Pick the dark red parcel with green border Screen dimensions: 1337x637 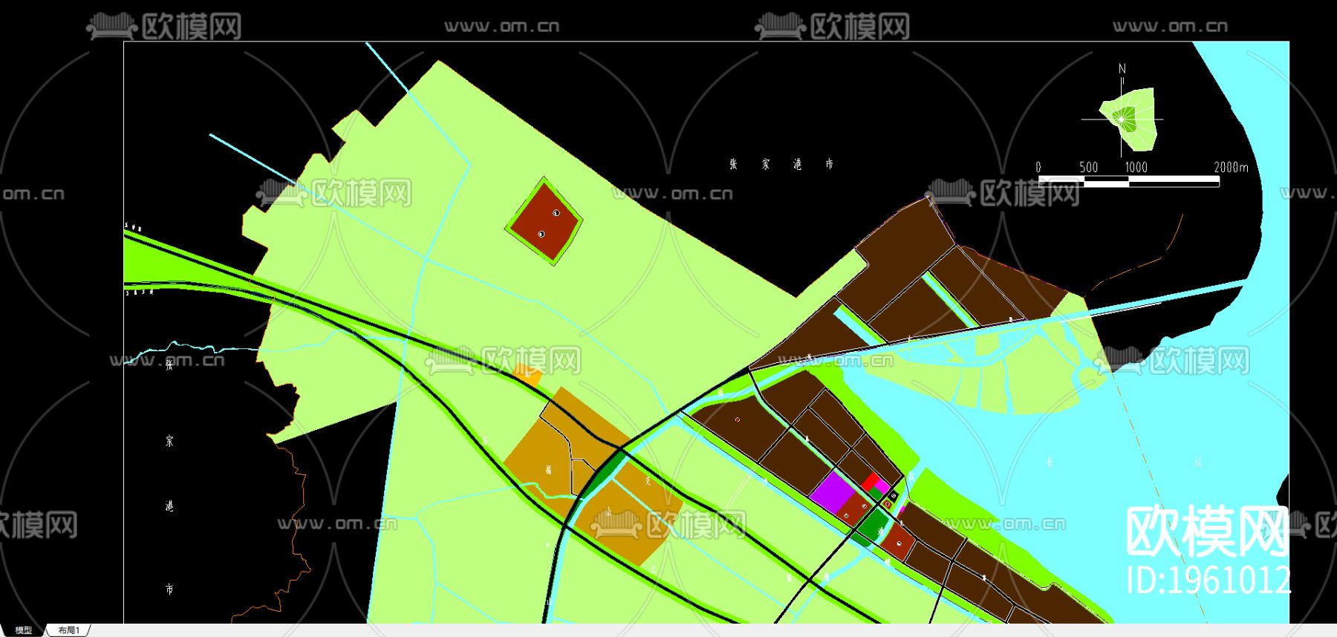(x=544, y=220)
